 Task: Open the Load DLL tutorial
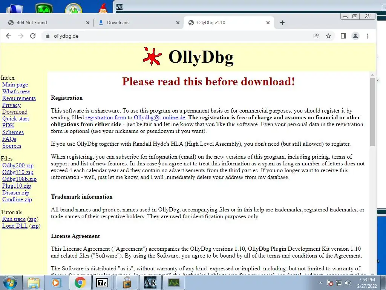[x=15, y=226]
